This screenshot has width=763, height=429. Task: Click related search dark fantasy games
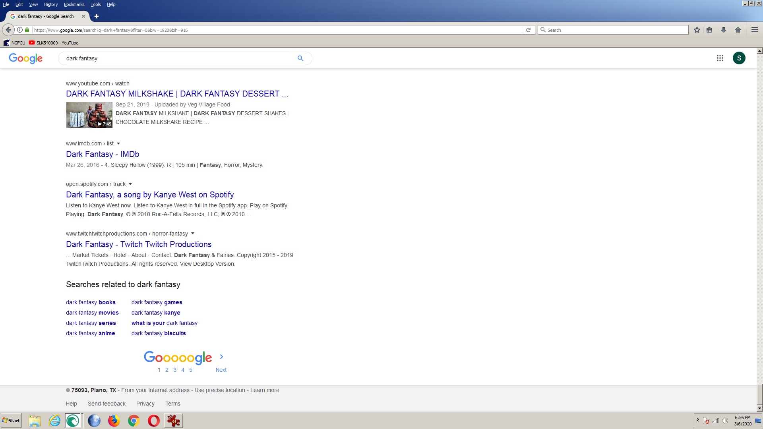(157, 302)
